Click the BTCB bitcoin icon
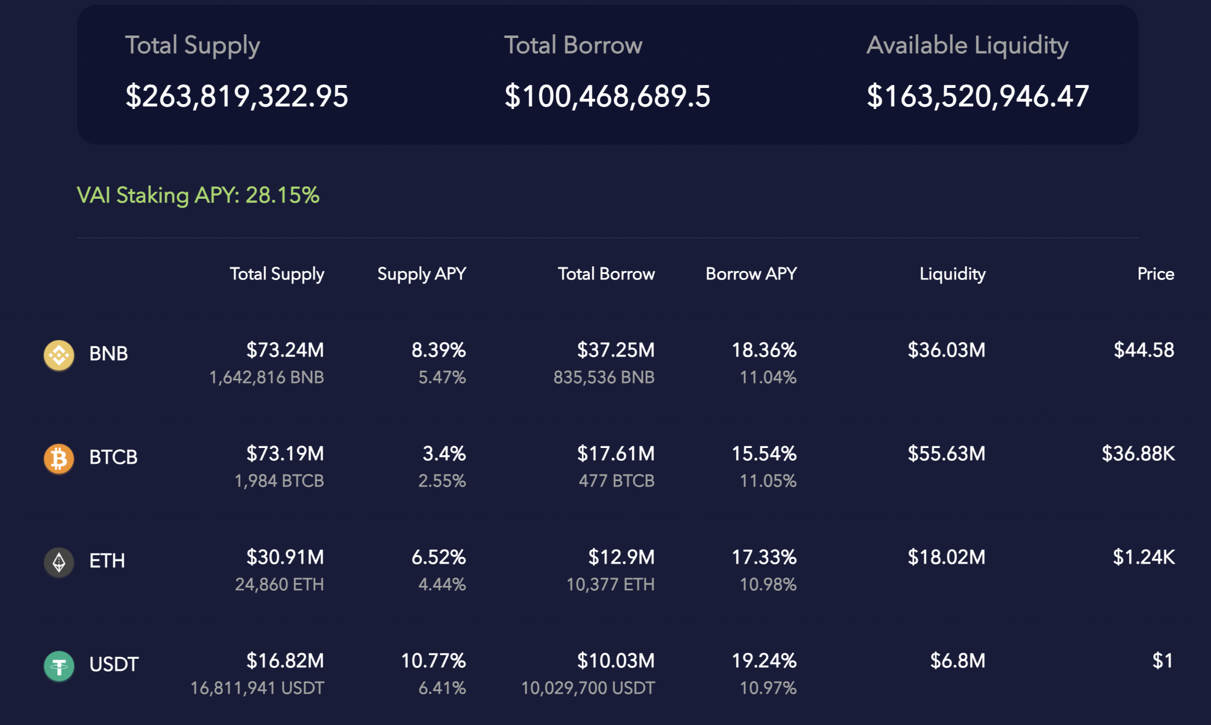The height and width of the screenshot is (725, 1211). [x=59, y=459]
